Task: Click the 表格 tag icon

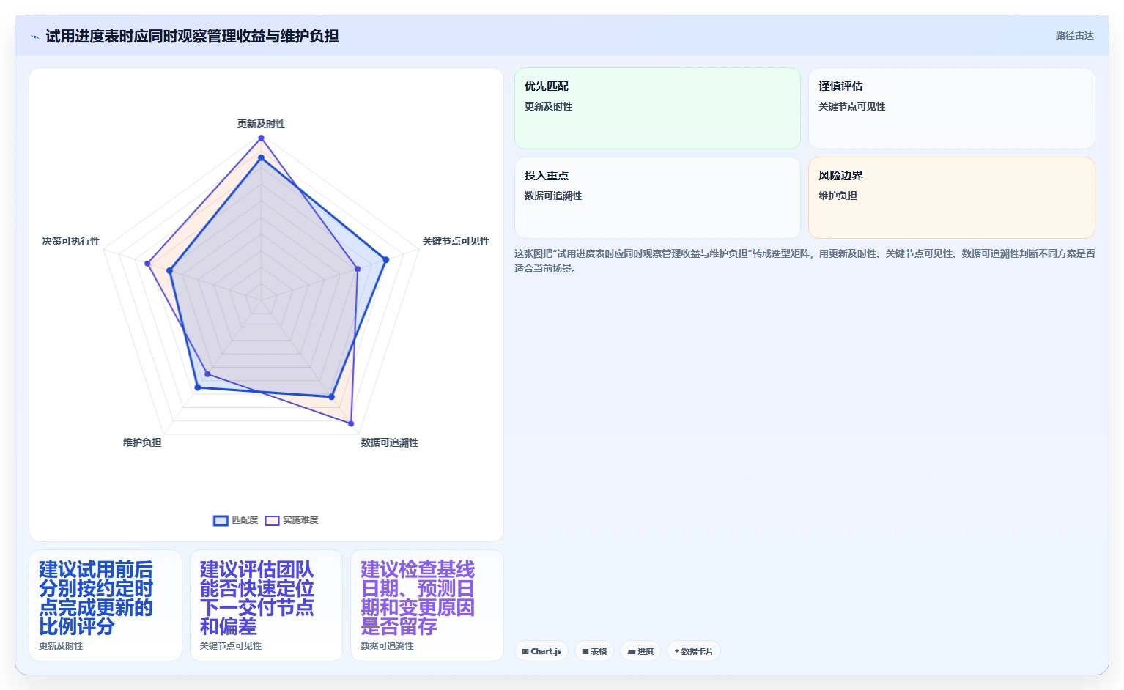Action: pyautogui.click(x=585, y=651)
